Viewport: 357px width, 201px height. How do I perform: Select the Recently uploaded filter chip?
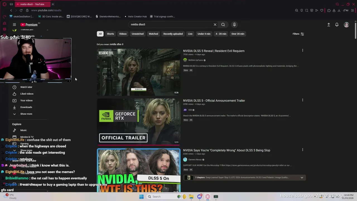[173, 34]
